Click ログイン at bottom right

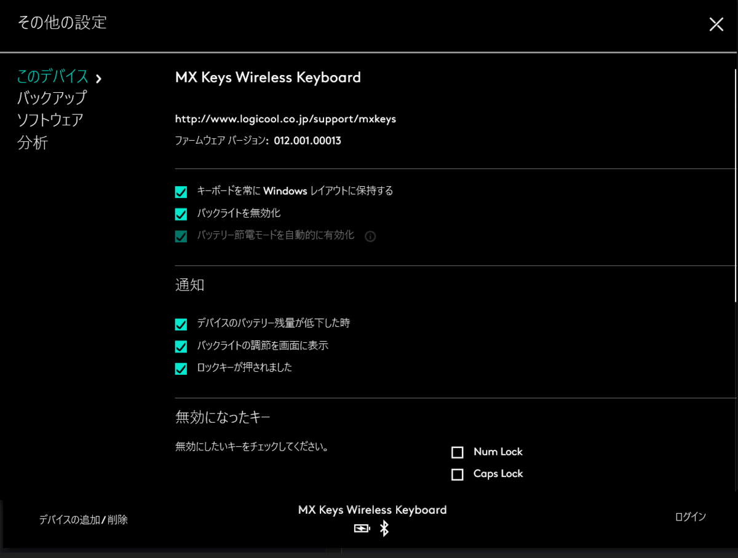[691, 517]
